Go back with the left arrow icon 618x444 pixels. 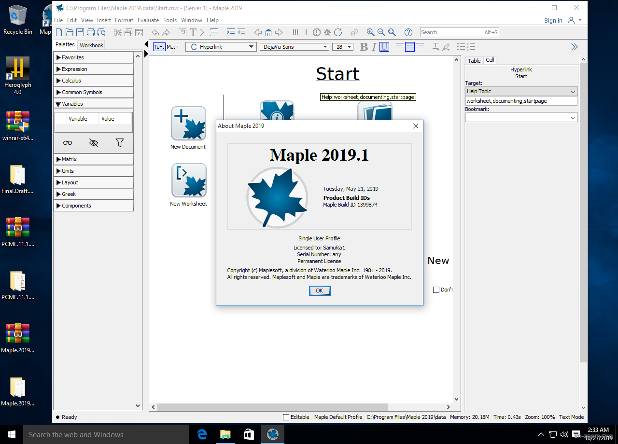click(258, 32)
